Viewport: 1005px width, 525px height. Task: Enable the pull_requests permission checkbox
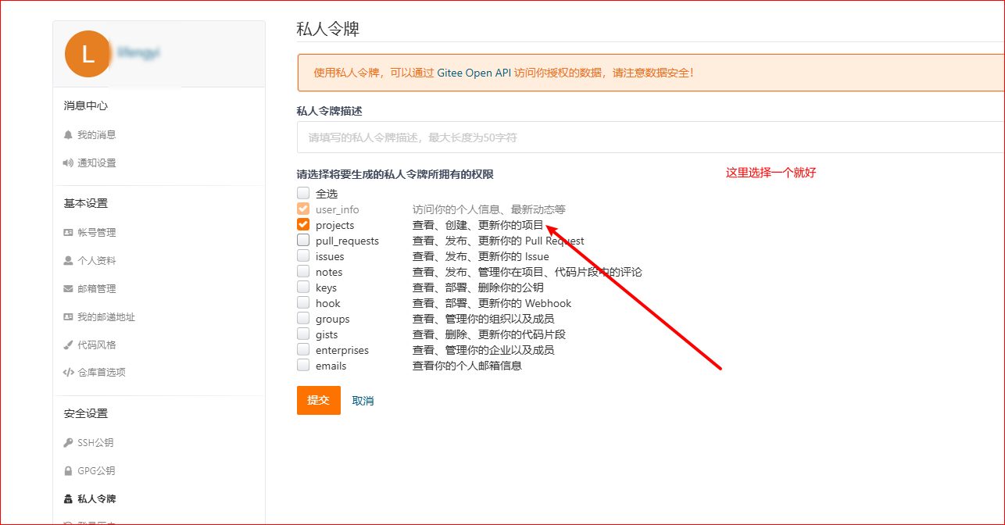[303, 240]
